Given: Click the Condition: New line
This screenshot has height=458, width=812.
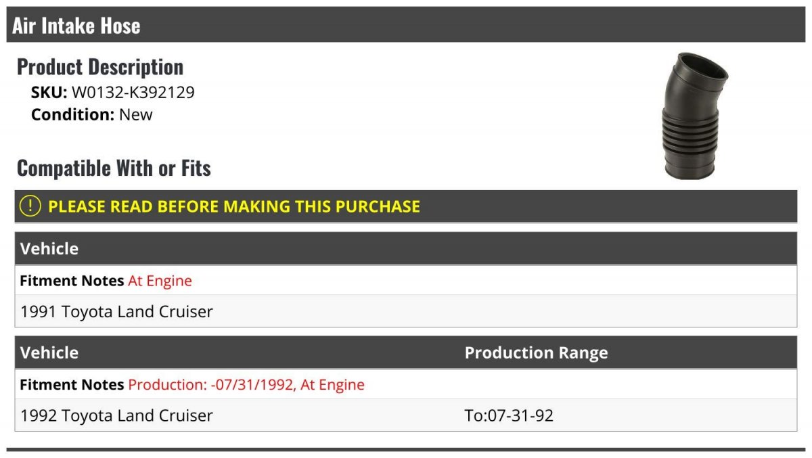Looking at the screenshot, I should tap(92, 114).
